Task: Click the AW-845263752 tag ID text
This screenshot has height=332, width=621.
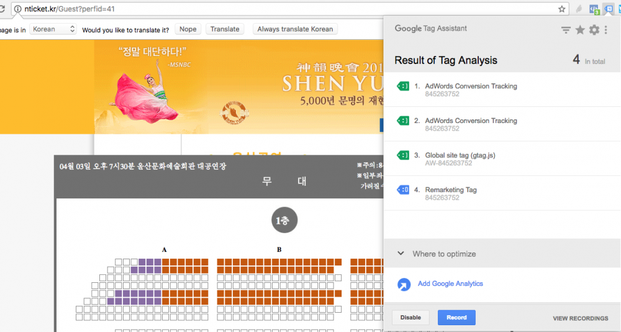Action: tap(448, 163)
